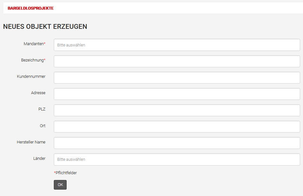The width and height of the screenshot is (303, 196).
Task: Click inside the Ort input field
Action: pyautogui.click(x=177, y=127)
